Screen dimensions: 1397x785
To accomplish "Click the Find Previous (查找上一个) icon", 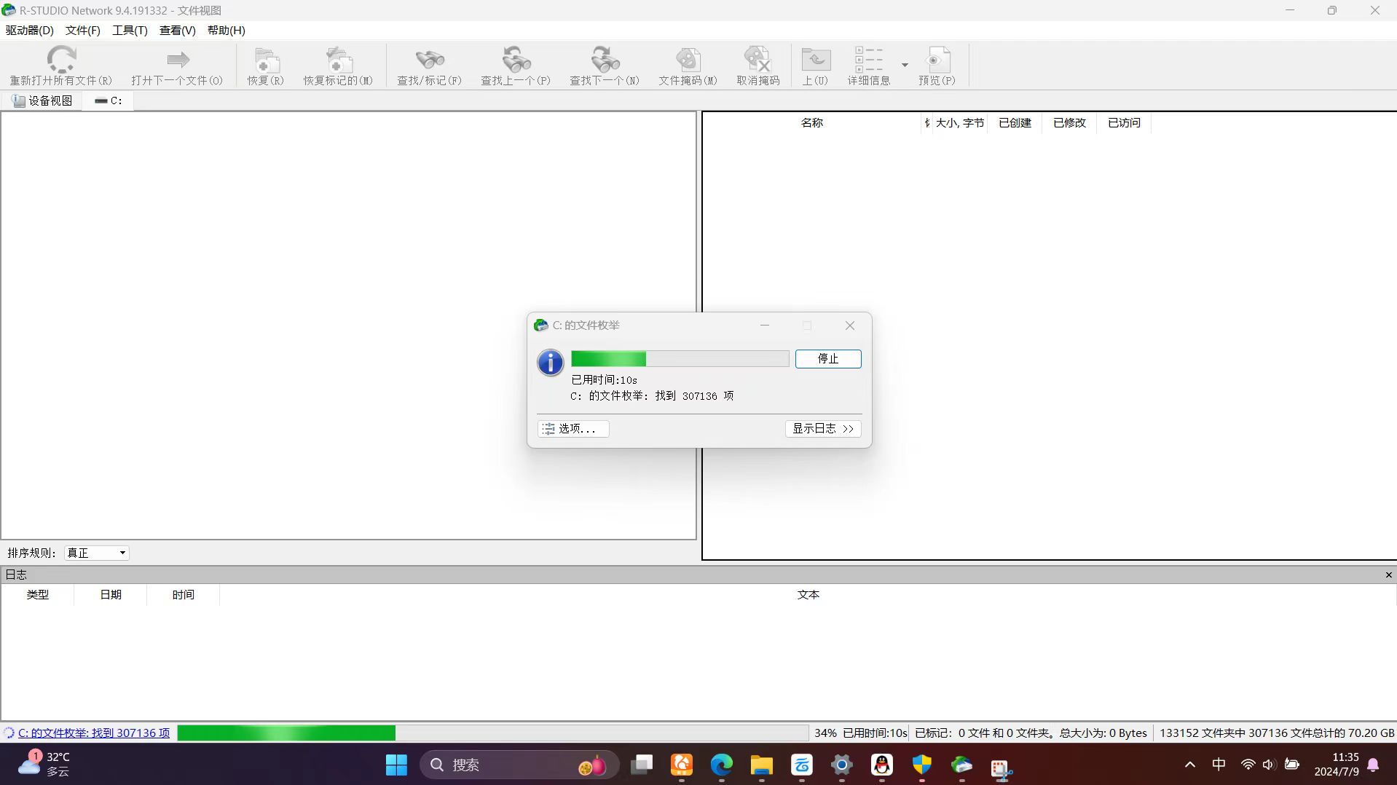I will click(516, 60).
